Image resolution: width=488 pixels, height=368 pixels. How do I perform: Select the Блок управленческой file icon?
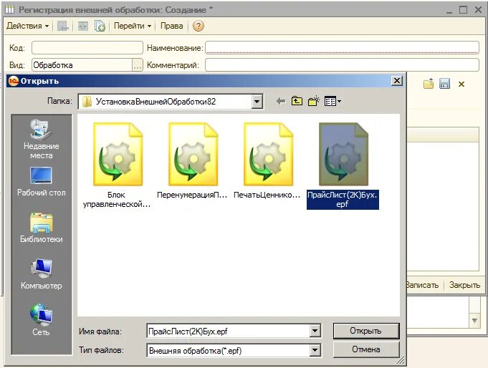click(x=118, y=155)
